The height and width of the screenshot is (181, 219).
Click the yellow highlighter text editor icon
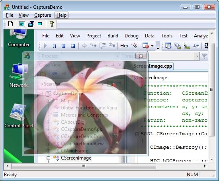tap(187, 46)
